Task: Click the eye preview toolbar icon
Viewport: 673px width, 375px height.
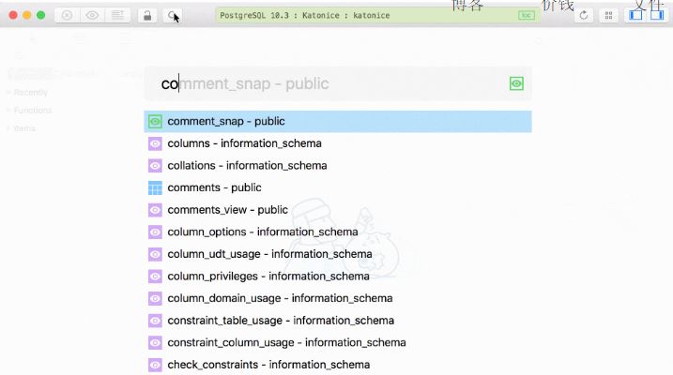Action: point(92,15)
